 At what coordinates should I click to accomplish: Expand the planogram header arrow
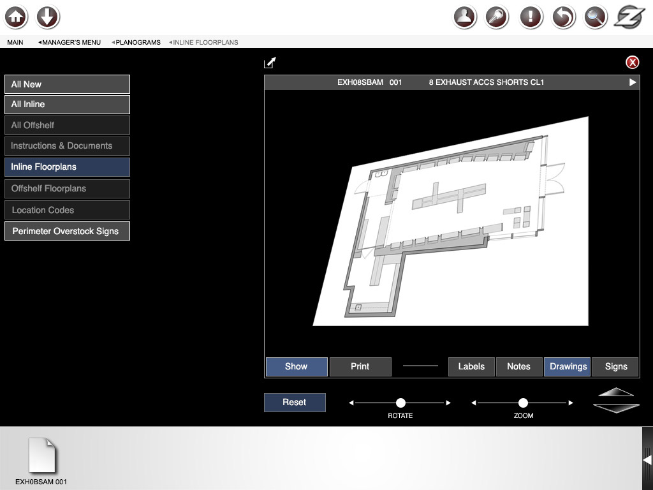coord(633,82)
